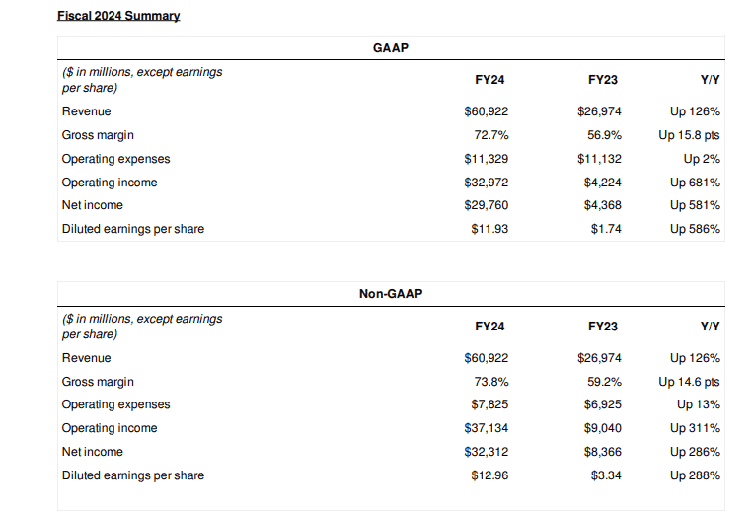Select the $32,312 net income value
Image resolution: width=752 pixels, height=512 pixels.
[x=487, y=452]
